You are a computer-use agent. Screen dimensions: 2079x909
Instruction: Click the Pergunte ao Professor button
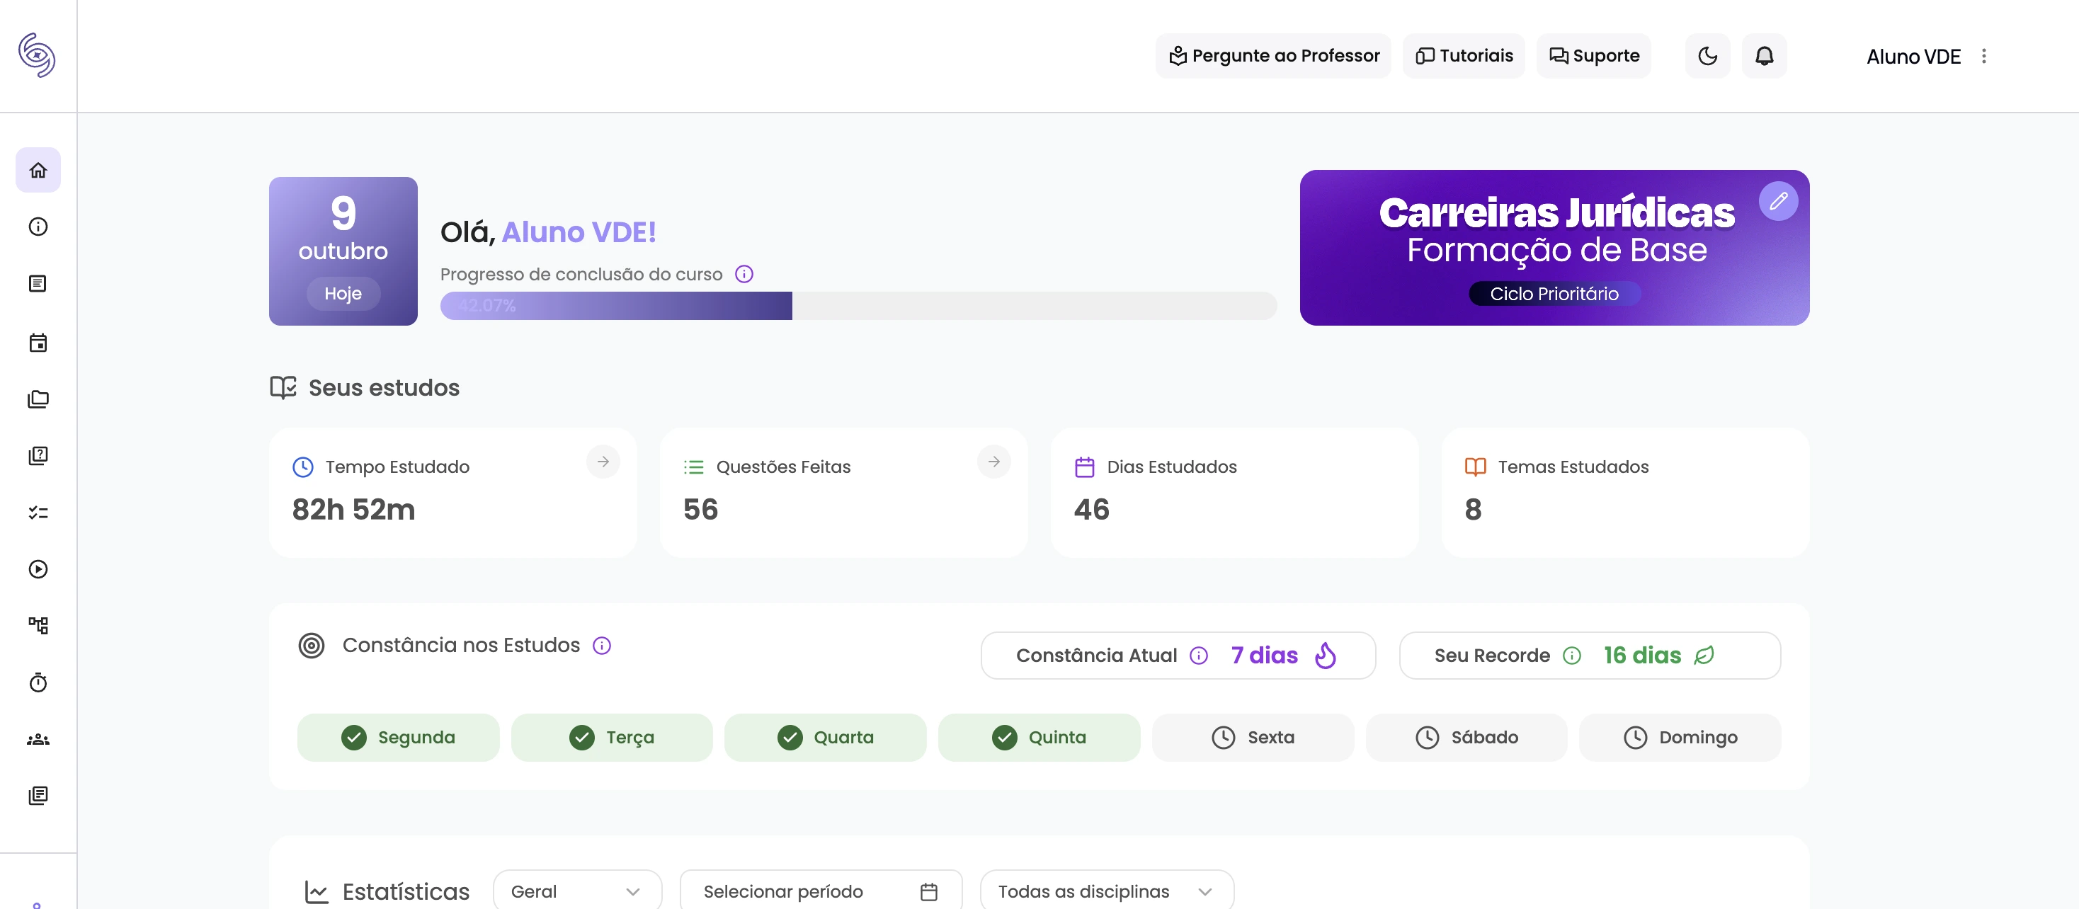click(1272, 56)
